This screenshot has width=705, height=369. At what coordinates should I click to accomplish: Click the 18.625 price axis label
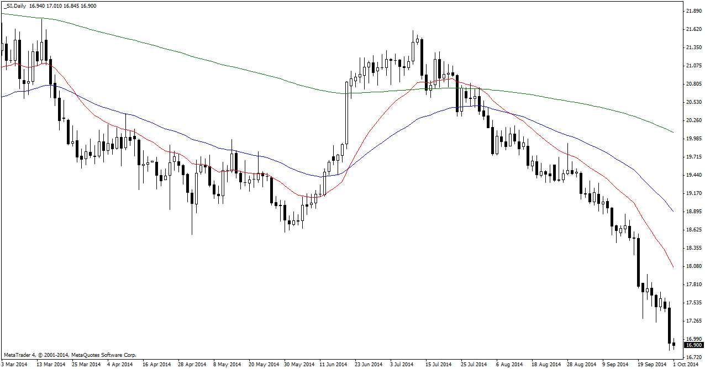point(693,230)
